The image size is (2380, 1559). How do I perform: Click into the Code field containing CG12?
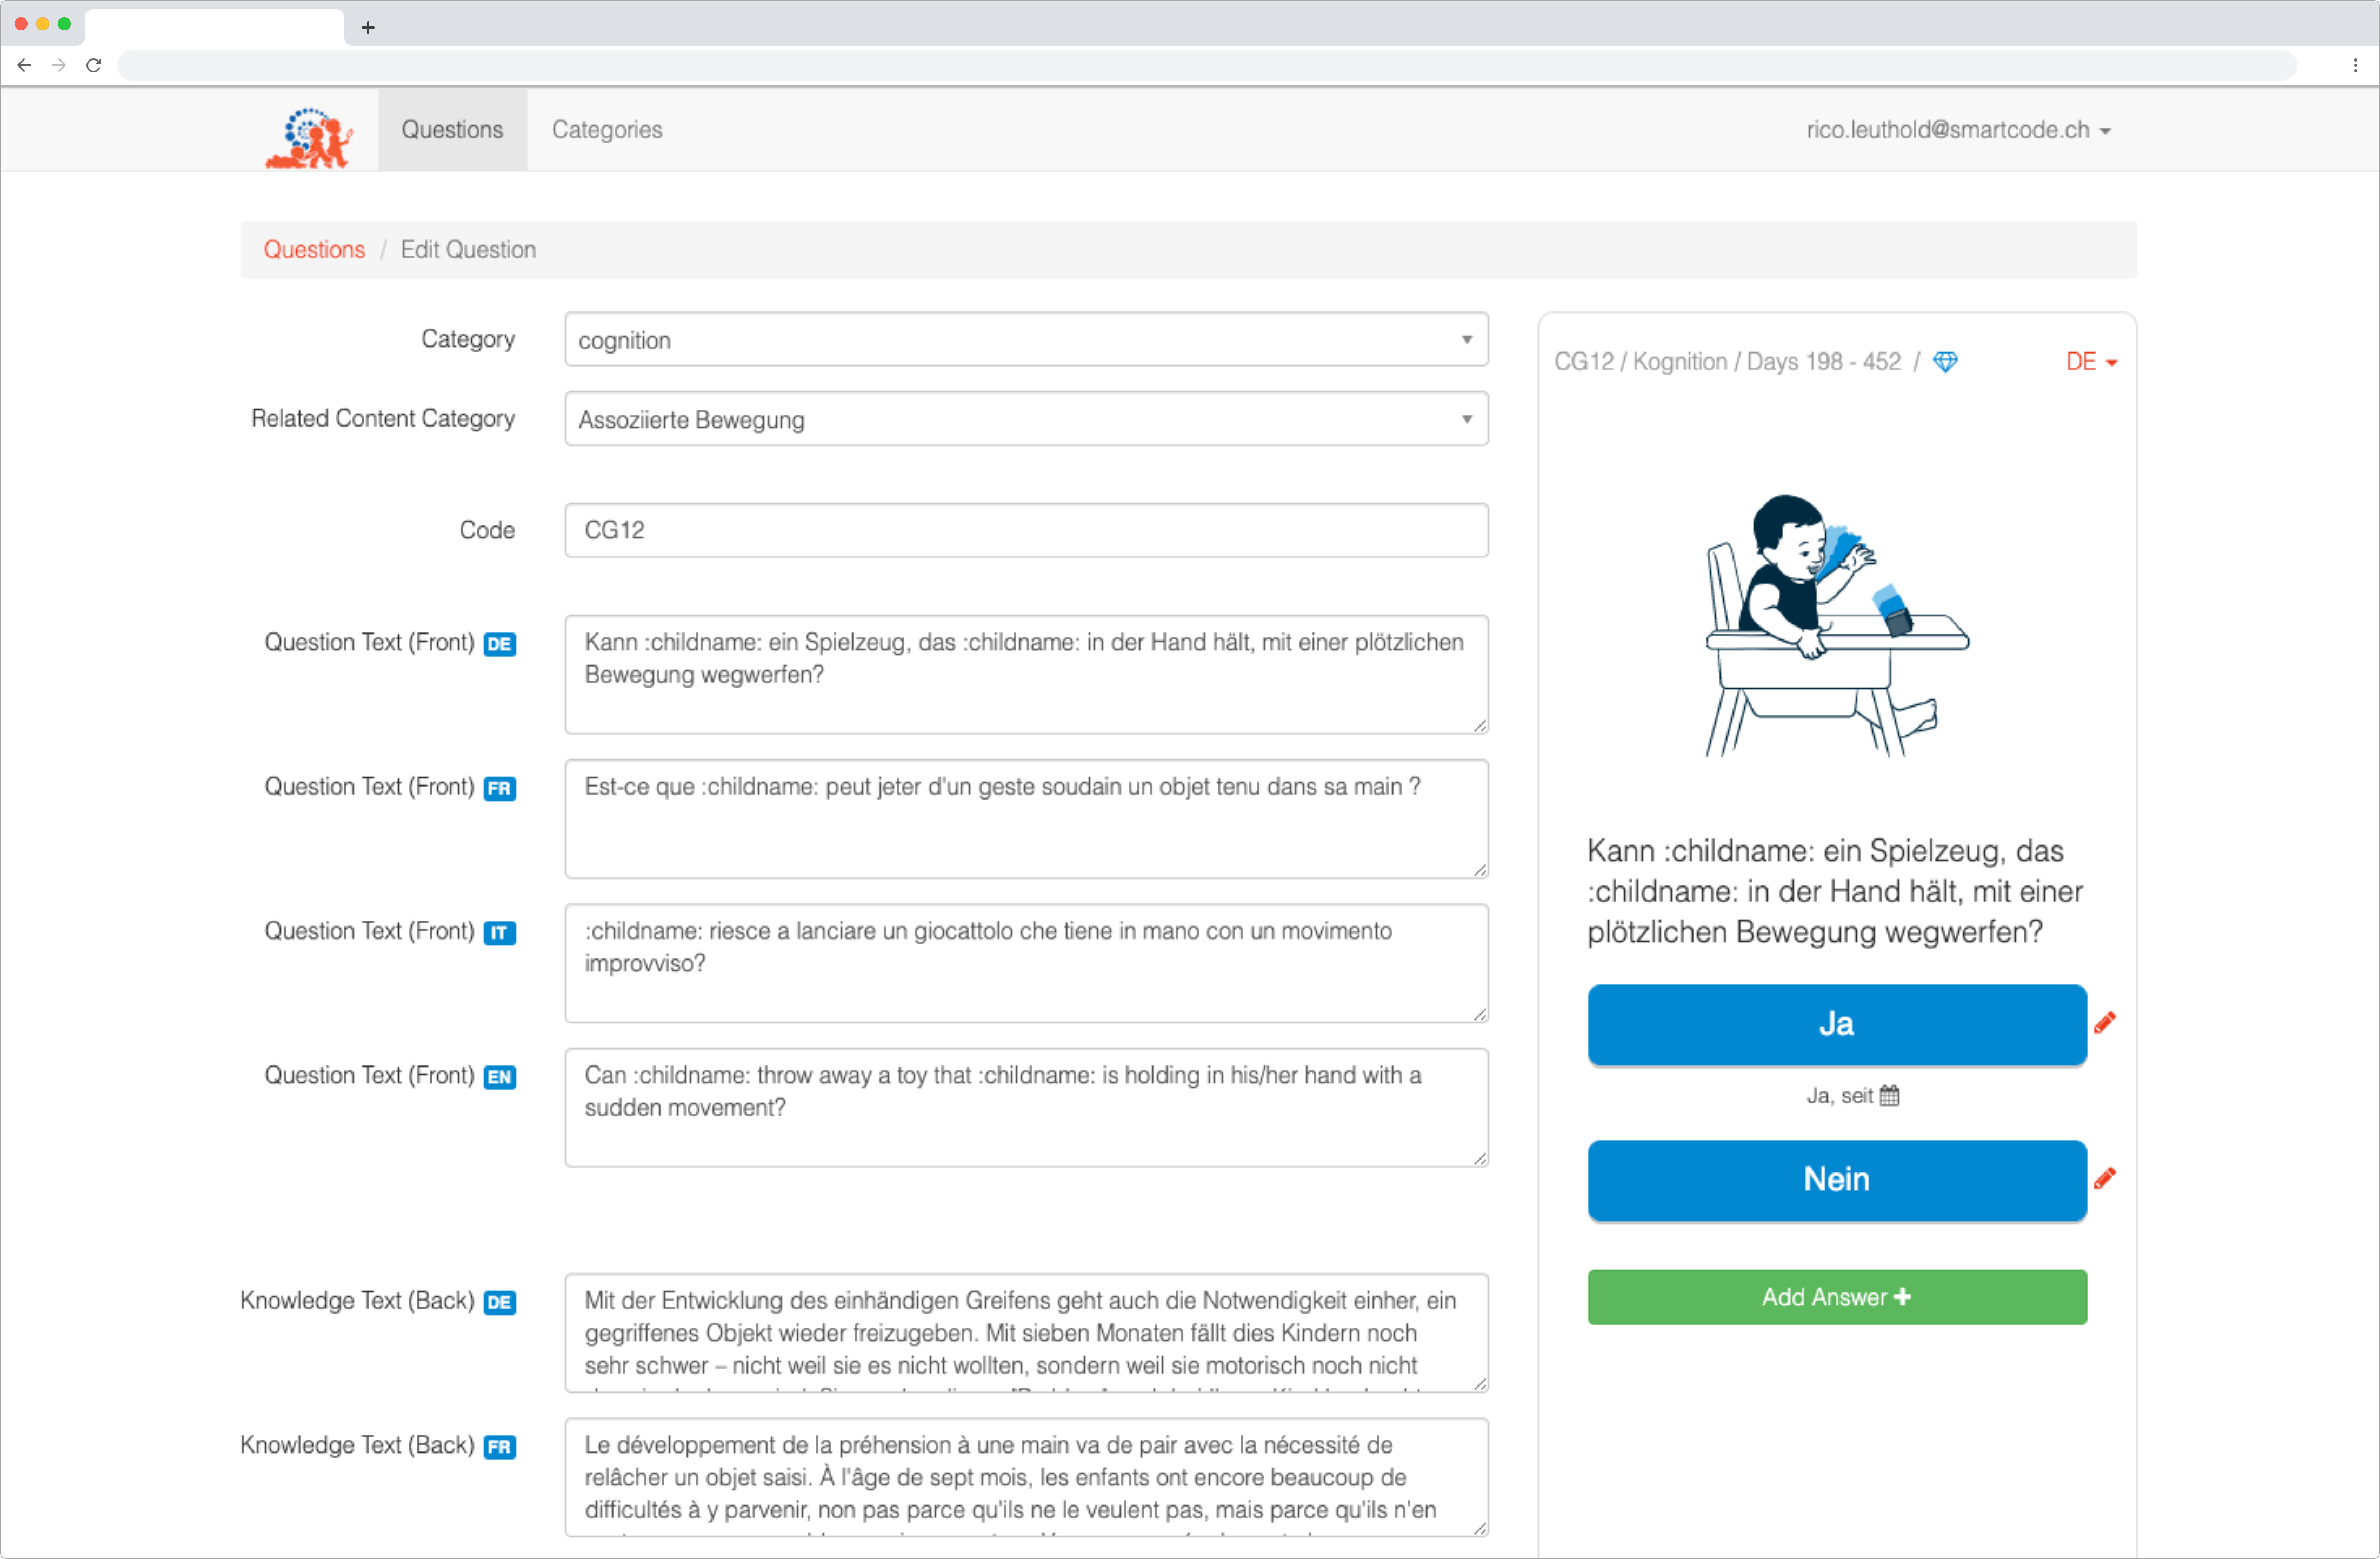pyautogui.click(x=1025, y=530)
